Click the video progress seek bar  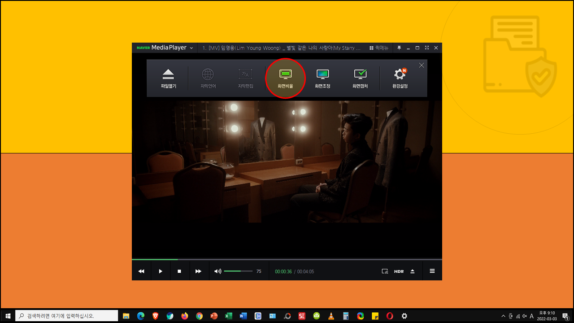[287, 259]
